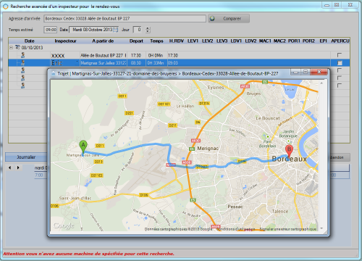The height and width of the screenshot is (261, 362).
Task: Click the Adresse d'arrivée input field
Action: coord(125,19)
